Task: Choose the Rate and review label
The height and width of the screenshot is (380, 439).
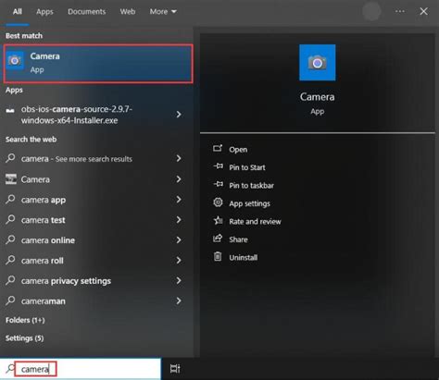Action: click(x=255, y=221)
